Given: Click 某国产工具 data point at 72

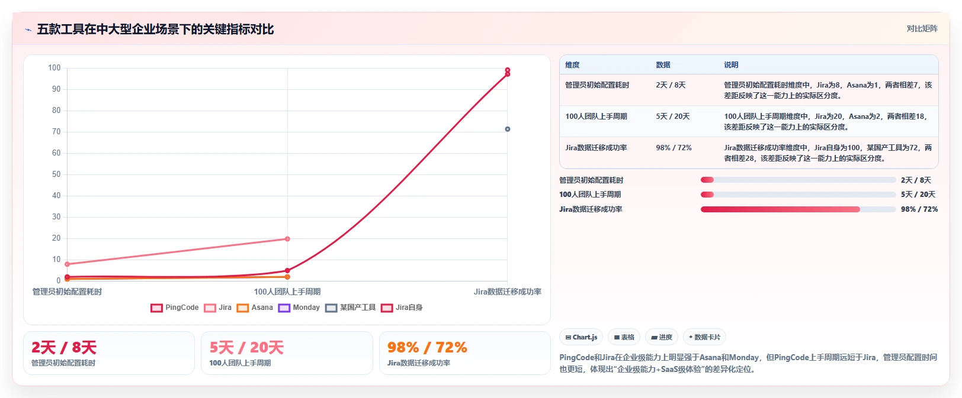Looking at the screenshot, I should point(508,129).
